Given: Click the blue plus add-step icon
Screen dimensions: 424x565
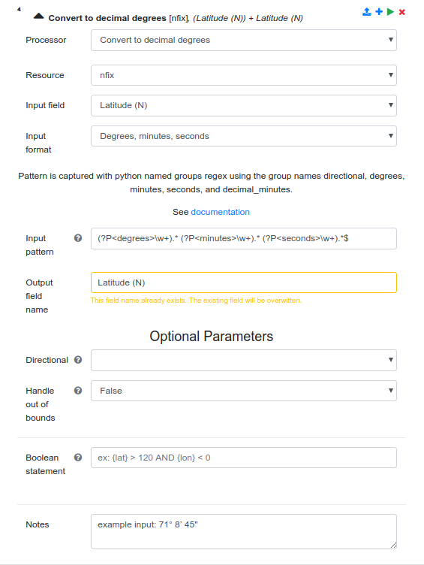Looking at the screenshot, I should (x=379, y=12).
